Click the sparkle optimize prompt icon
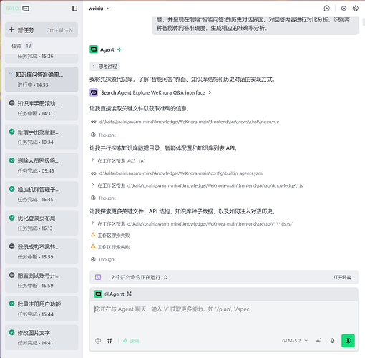 coord(318,341)
